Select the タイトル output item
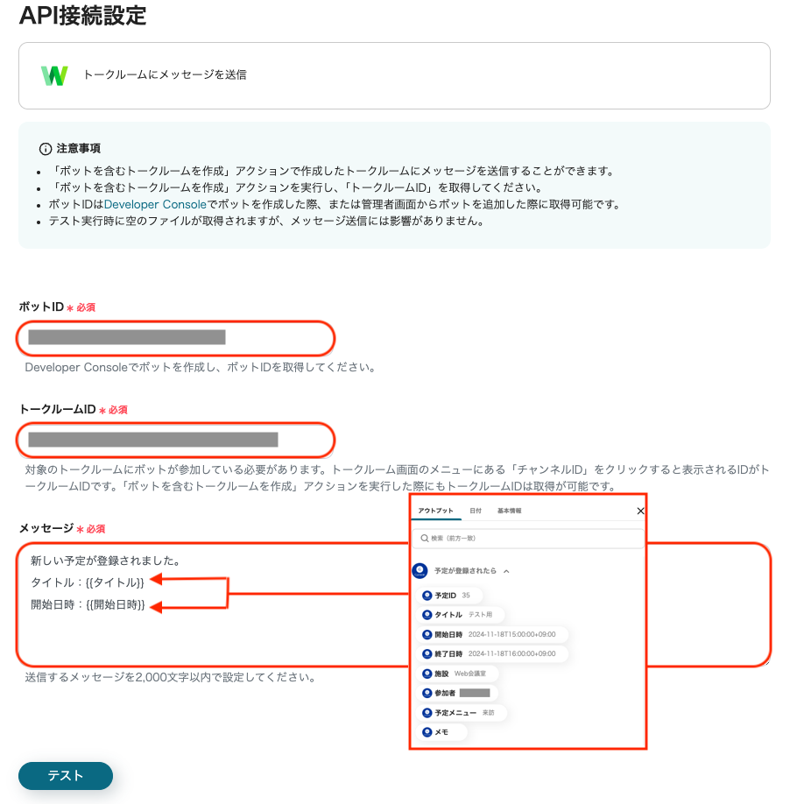The image size is (790, 804). (462, 615)
